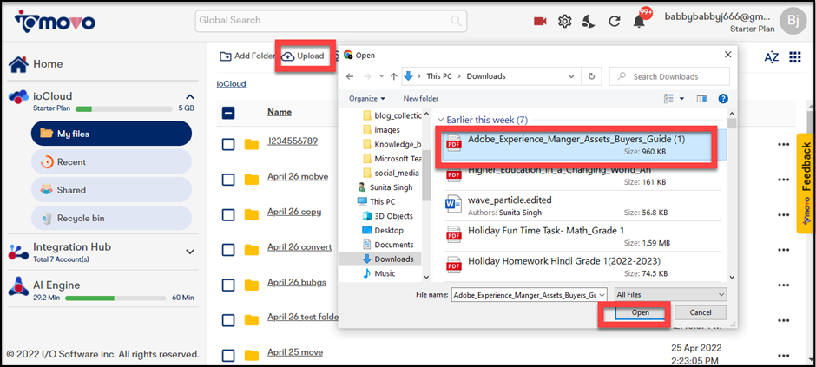Open the File name dropdown arrow
The height and width of the screenshot is (367, 816).
tap(602, 294)
